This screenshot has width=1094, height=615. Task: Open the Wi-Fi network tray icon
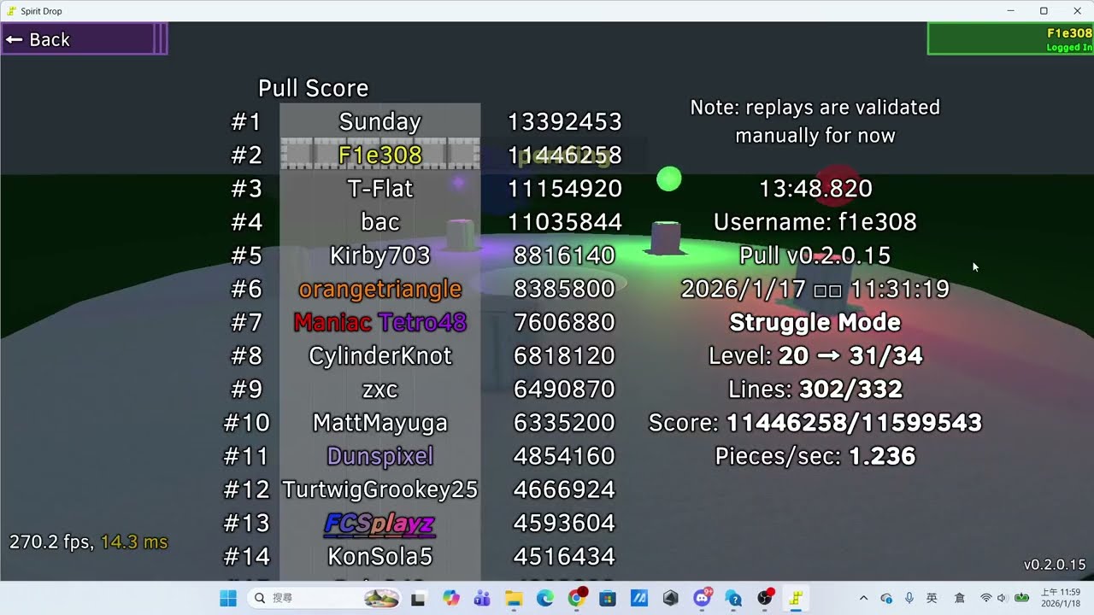pyautogui.click(x=986, y=599)
